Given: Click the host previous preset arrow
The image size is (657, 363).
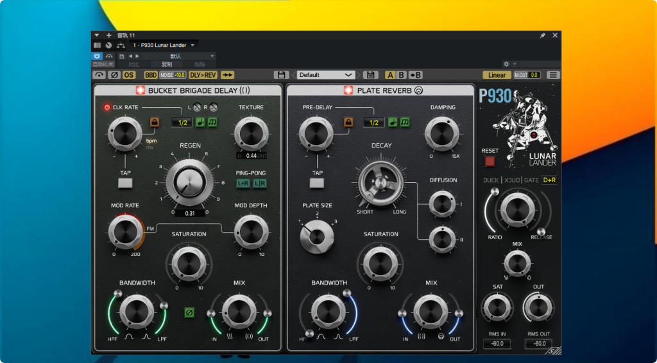Looking at the screenshot, I should 130,56.
